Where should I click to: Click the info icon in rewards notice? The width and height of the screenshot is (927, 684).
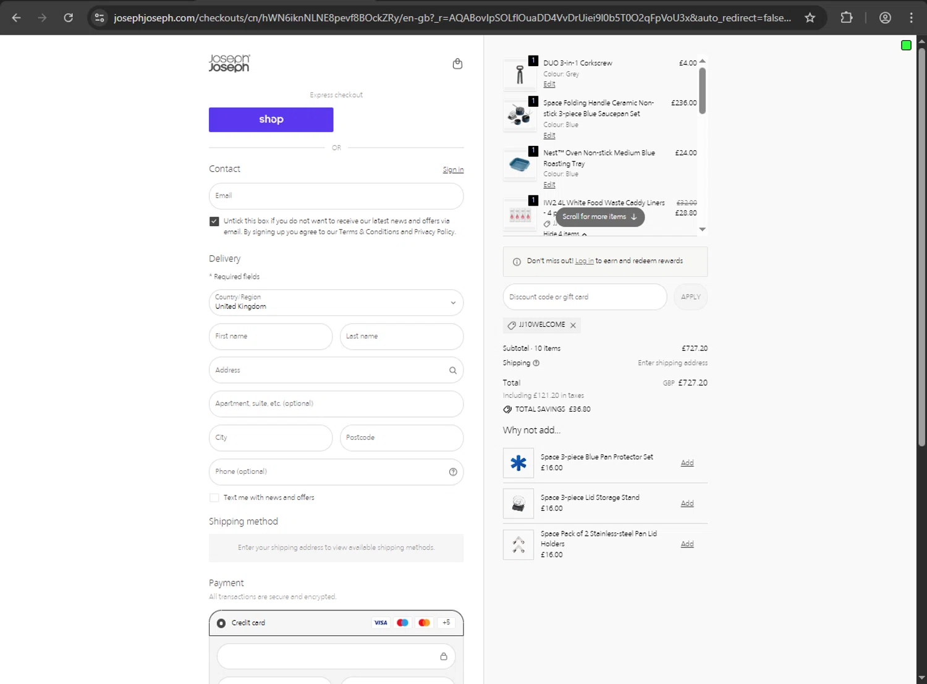pyautogui.click(x=517, y=262)
